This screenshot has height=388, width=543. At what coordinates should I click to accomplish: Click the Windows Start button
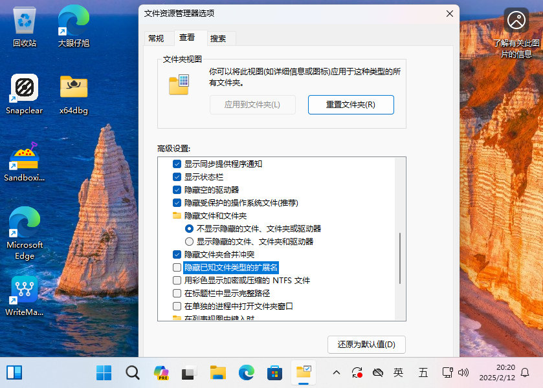[x=104, y=372]
